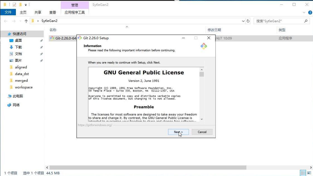Open the aligned folder in the sidebar
Image resolution: width=313 pixels, height=176 pixels.
click(21, 67)
